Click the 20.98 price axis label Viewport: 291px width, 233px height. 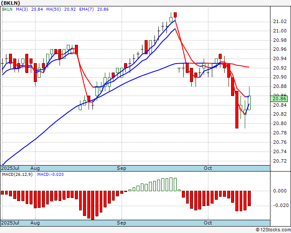tap(280, 40)
